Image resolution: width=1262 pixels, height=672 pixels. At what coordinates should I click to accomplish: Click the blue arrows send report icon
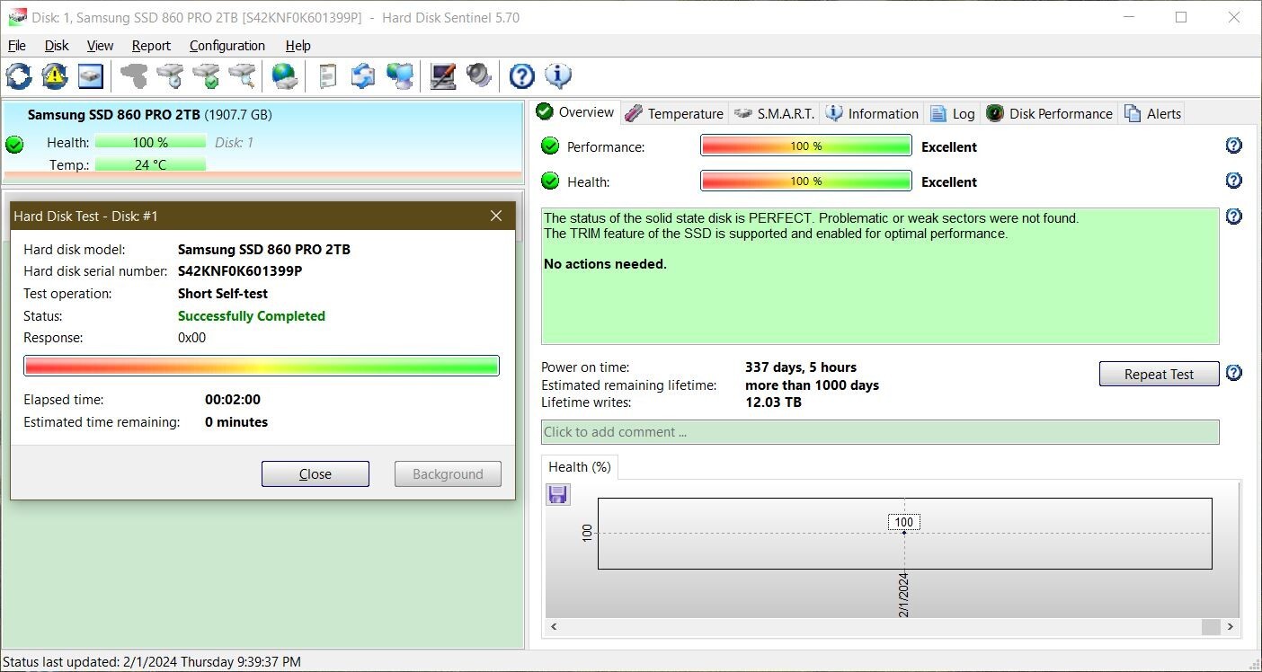[363, 76]
